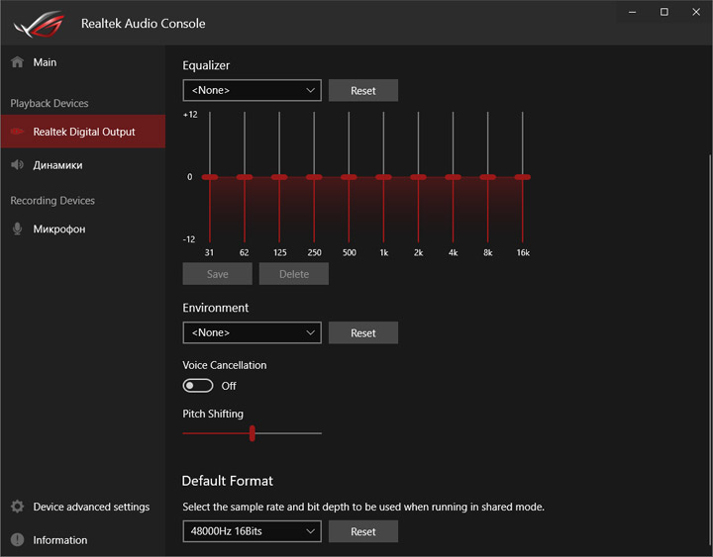Click the 2k equalizer slider handle

click(418, 177)
